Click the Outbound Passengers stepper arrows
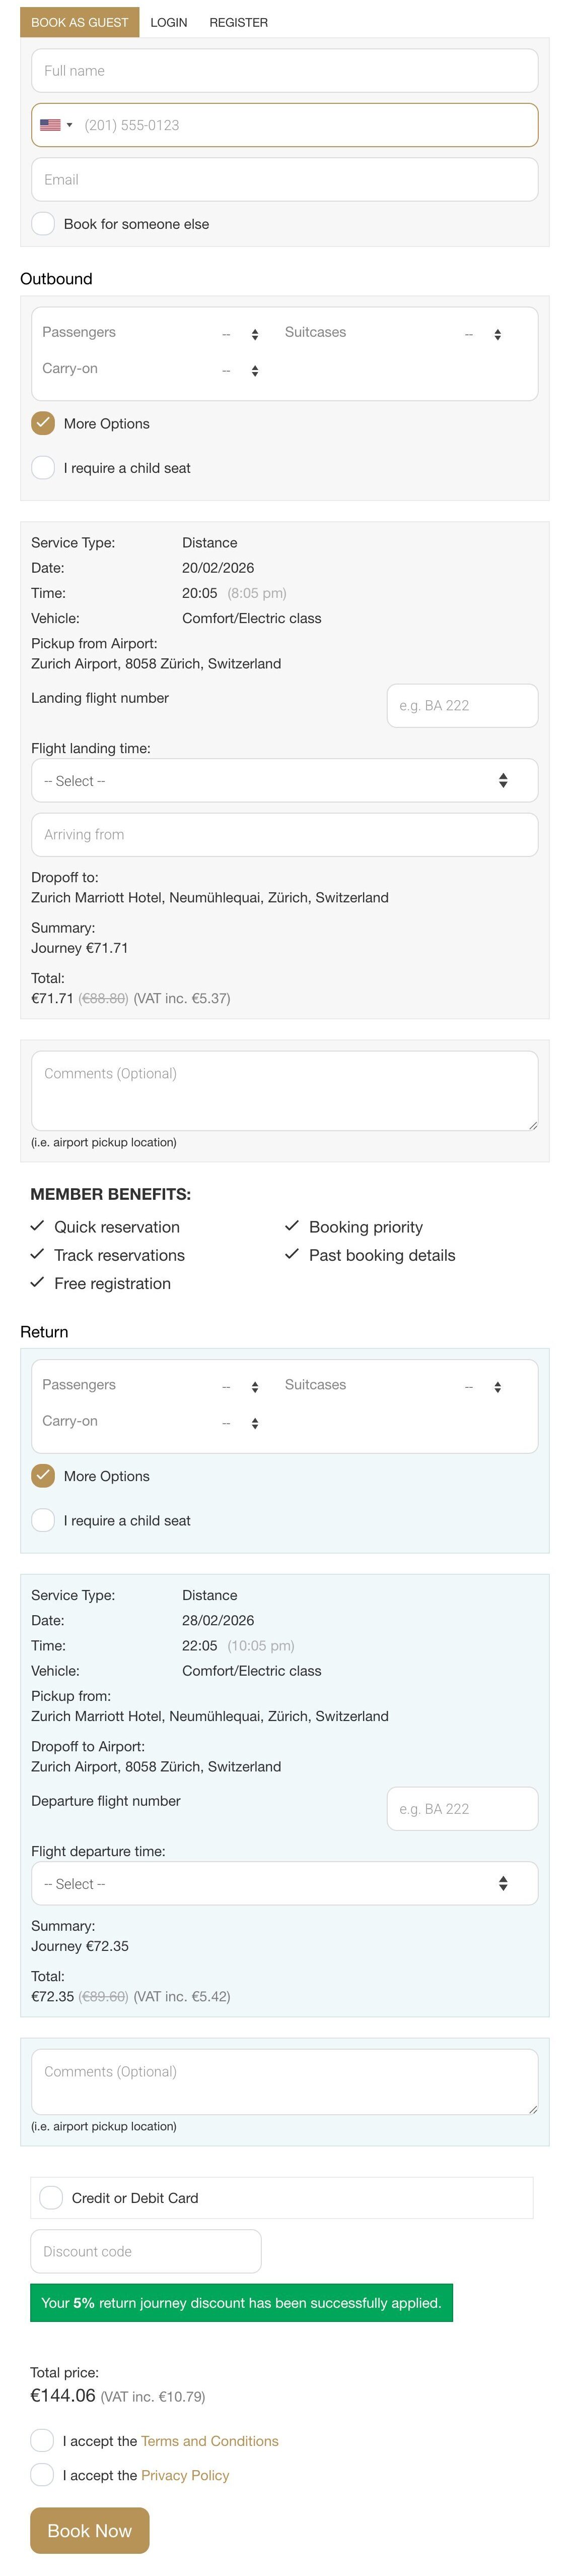The width and height of the screenshot is (570, 2576). coord(255,334)
